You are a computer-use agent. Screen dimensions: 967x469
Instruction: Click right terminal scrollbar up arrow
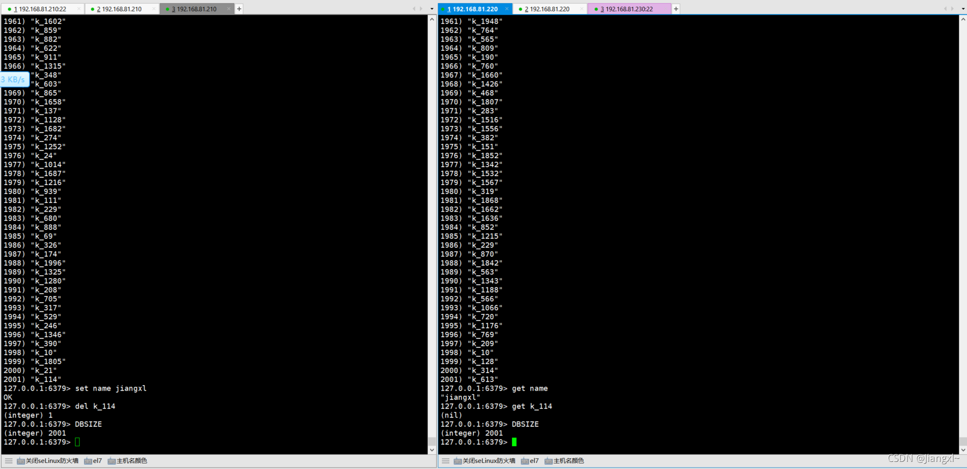[963, 19]
